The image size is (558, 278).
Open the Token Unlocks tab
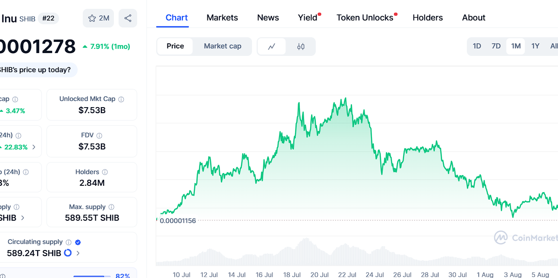pos(365,18)
